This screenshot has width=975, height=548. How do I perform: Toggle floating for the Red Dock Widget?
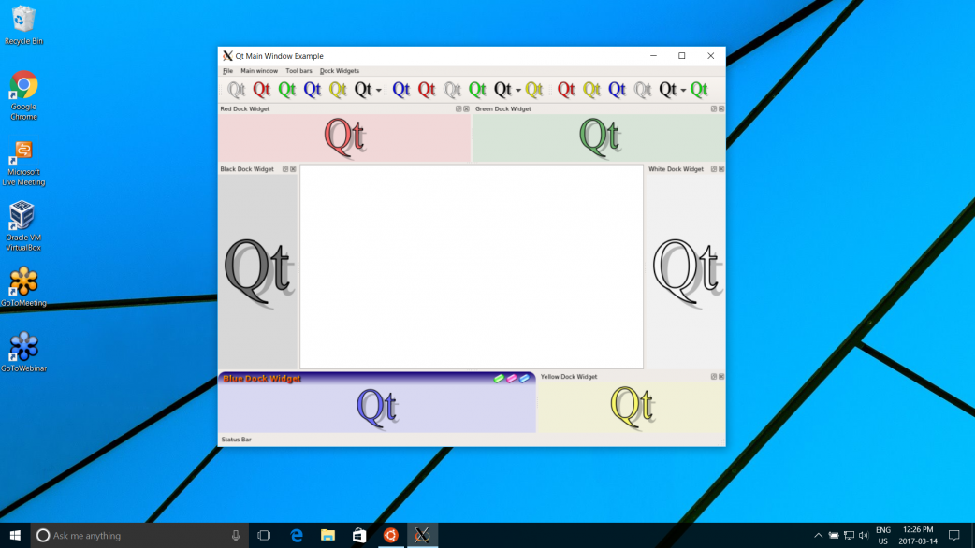(x=458, y=108)
